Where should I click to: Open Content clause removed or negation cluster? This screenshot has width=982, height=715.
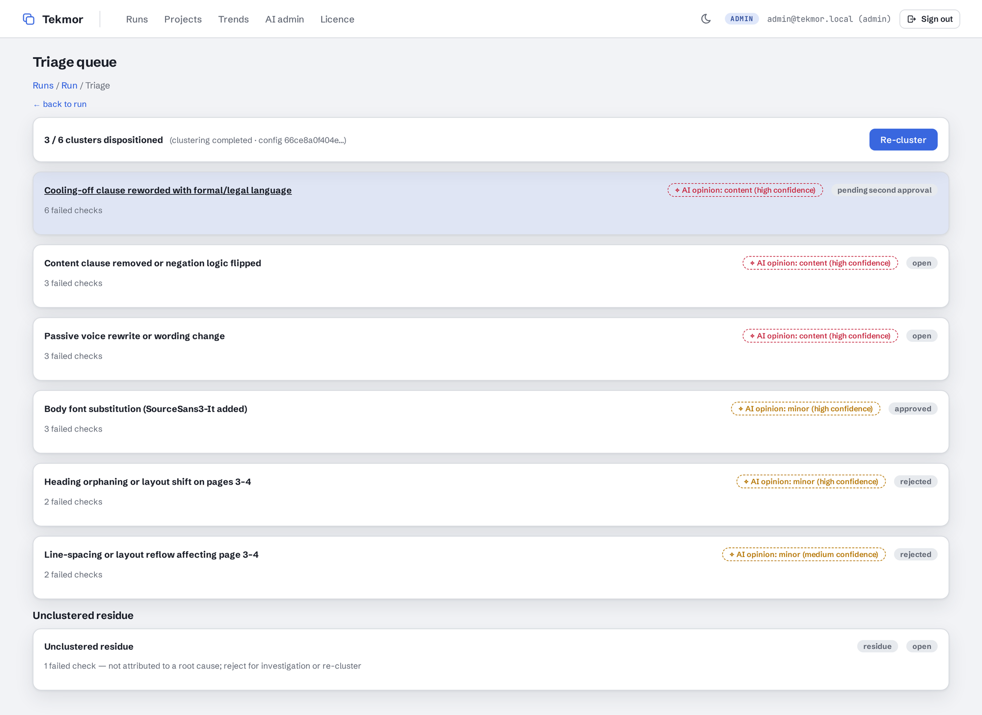point(153,263)
